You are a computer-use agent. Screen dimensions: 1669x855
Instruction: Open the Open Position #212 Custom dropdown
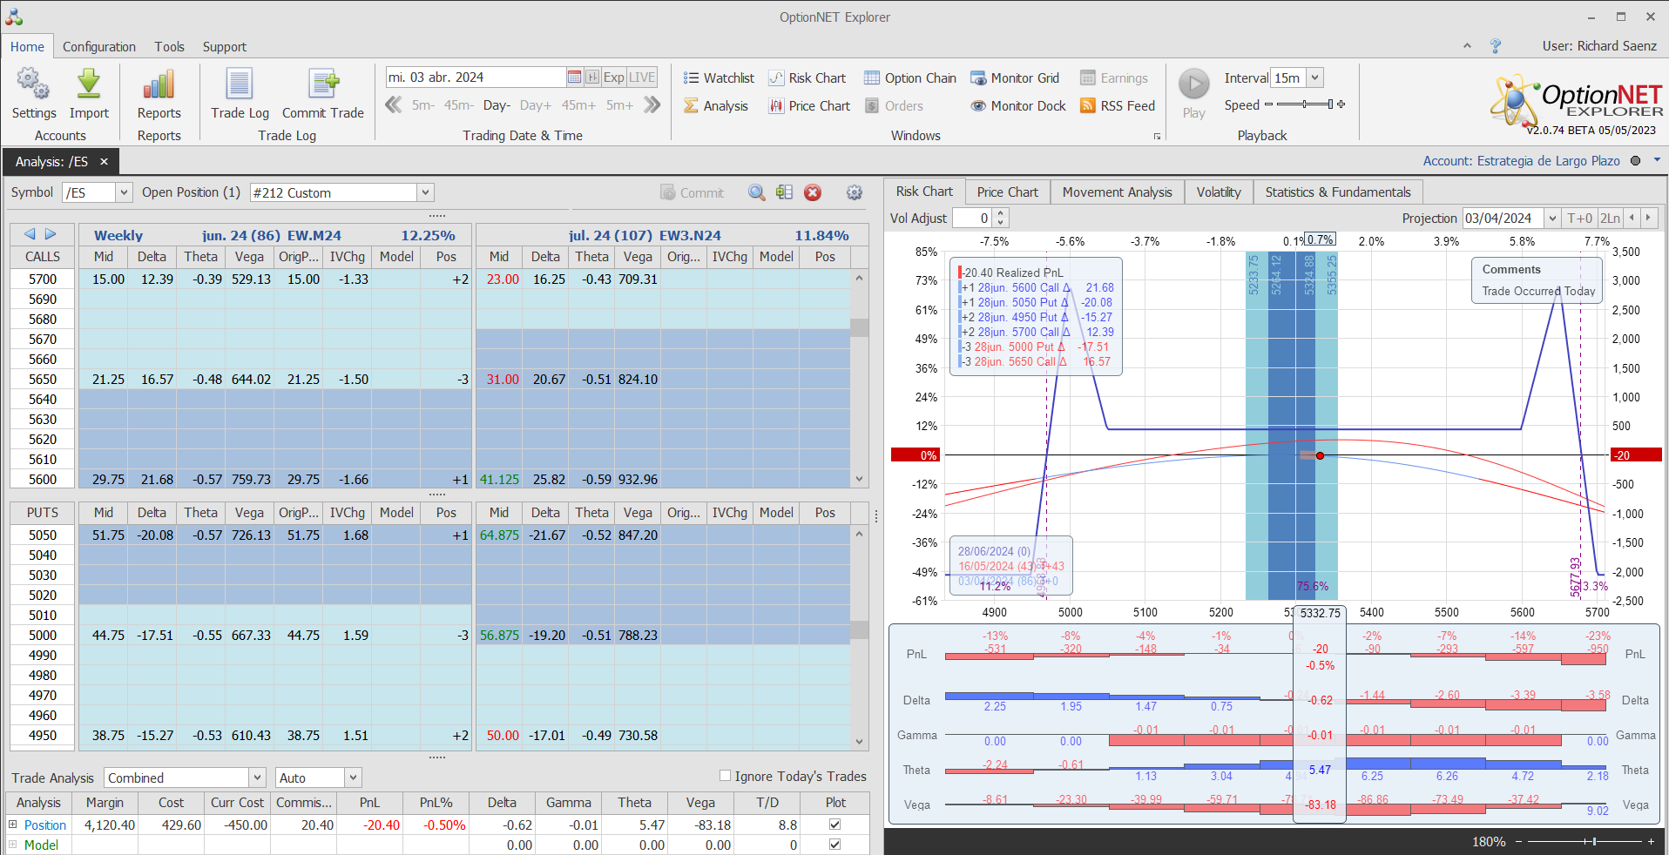pos(425,192)
